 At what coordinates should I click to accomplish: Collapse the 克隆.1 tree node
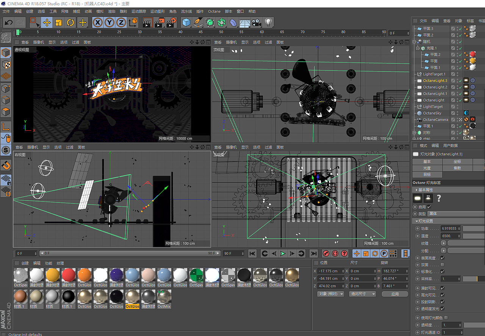click(418, 48)
